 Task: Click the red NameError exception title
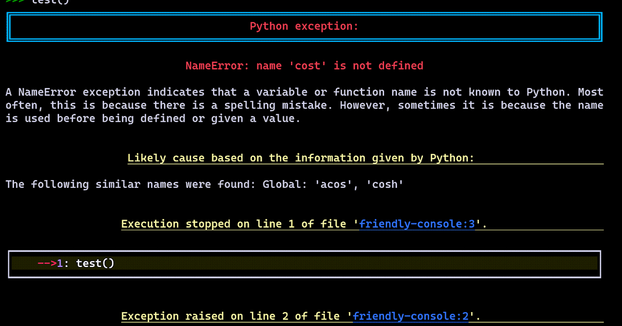point(304,66)
